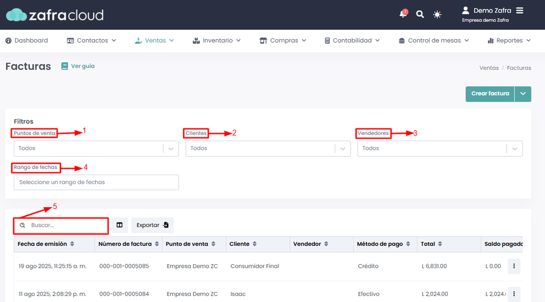Viewport: 545px width, 302px height.
Task: Click the Exportar button
Action: (153, 225)
